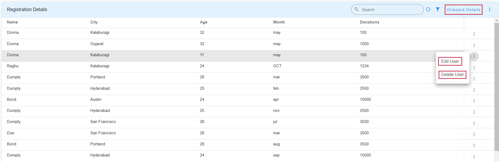Sort the table by Age column
This screenshot has height=162, width=499.
coord(204,22)
